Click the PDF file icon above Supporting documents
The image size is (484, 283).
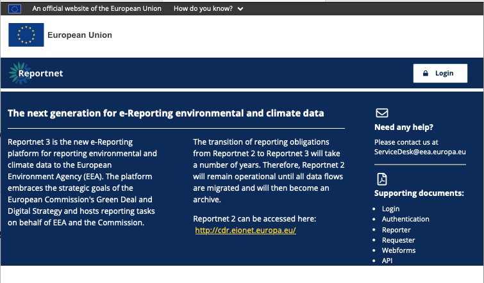click(x=381, y=179)
